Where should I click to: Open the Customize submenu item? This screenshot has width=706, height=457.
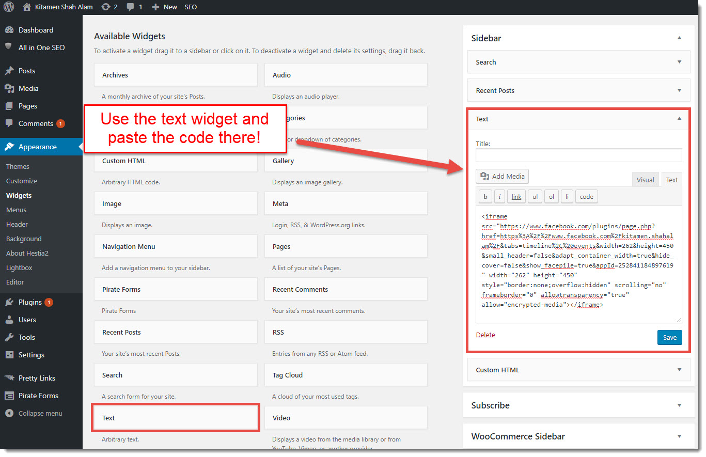pyautogui.click(x=22, y=181)
